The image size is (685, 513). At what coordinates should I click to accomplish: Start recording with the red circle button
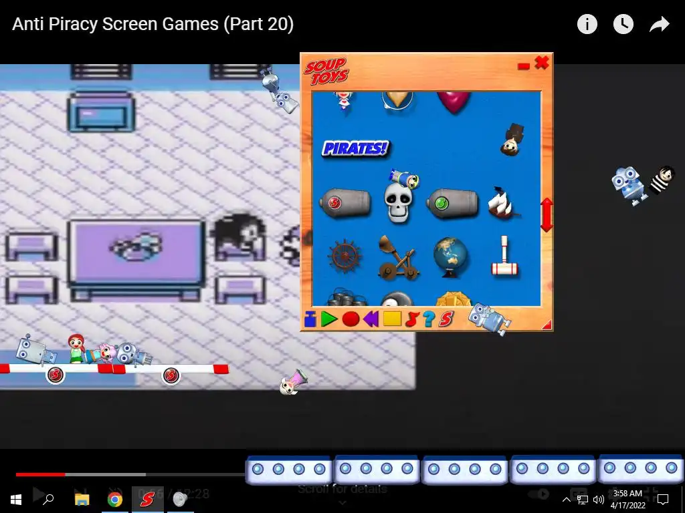coord(351,319)
